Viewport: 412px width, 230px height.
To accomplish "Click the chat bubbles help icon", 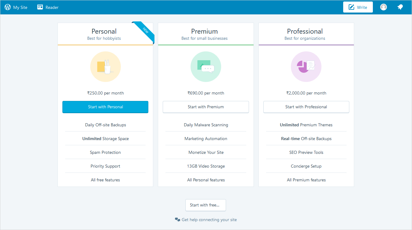I will tap(177, 220).
